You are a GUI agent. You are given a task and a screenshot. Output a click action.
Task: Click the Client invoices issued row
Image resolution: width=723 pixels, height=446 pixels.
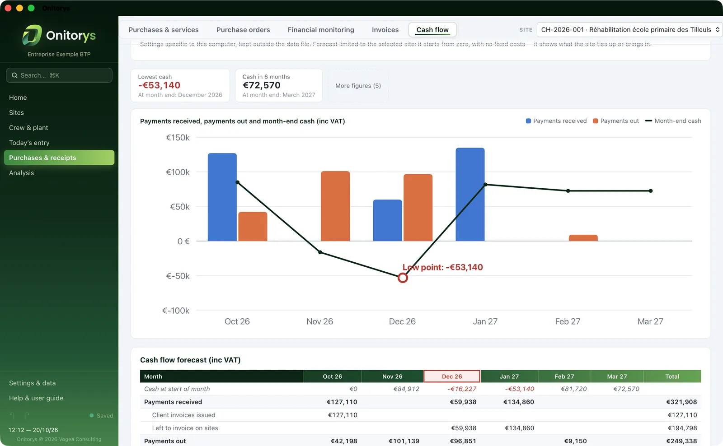420,415
